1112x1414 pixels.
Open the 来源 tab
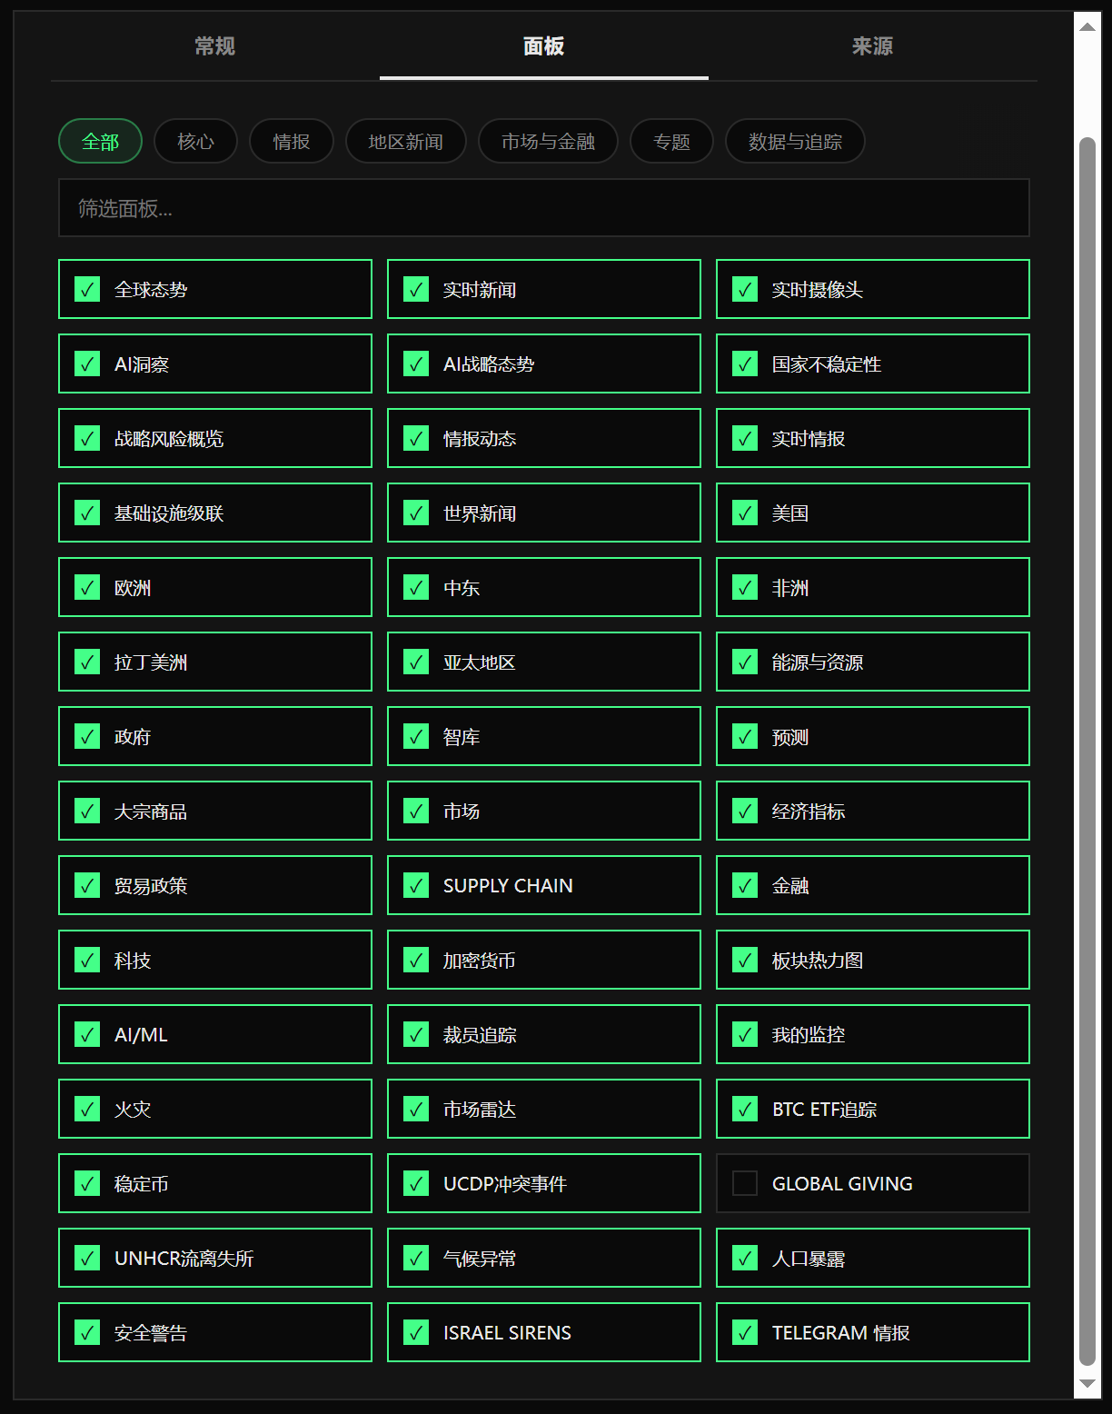[872, 46]
